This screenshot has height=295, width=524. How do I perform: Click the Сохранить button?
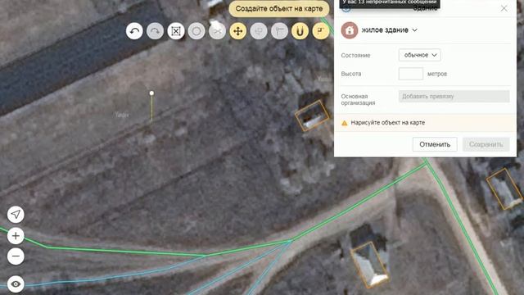point(486,144)
